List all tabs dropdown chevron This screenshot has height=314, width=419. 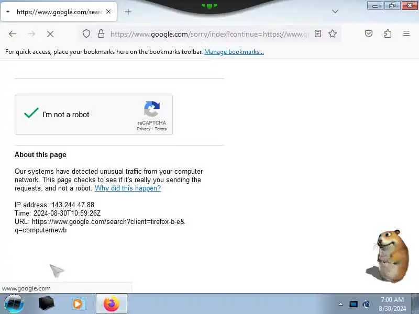pyautogui.click(x=335, y=12)
